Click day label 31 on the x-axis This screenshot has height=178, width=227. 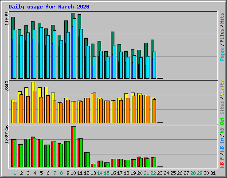tap(213, 173)
